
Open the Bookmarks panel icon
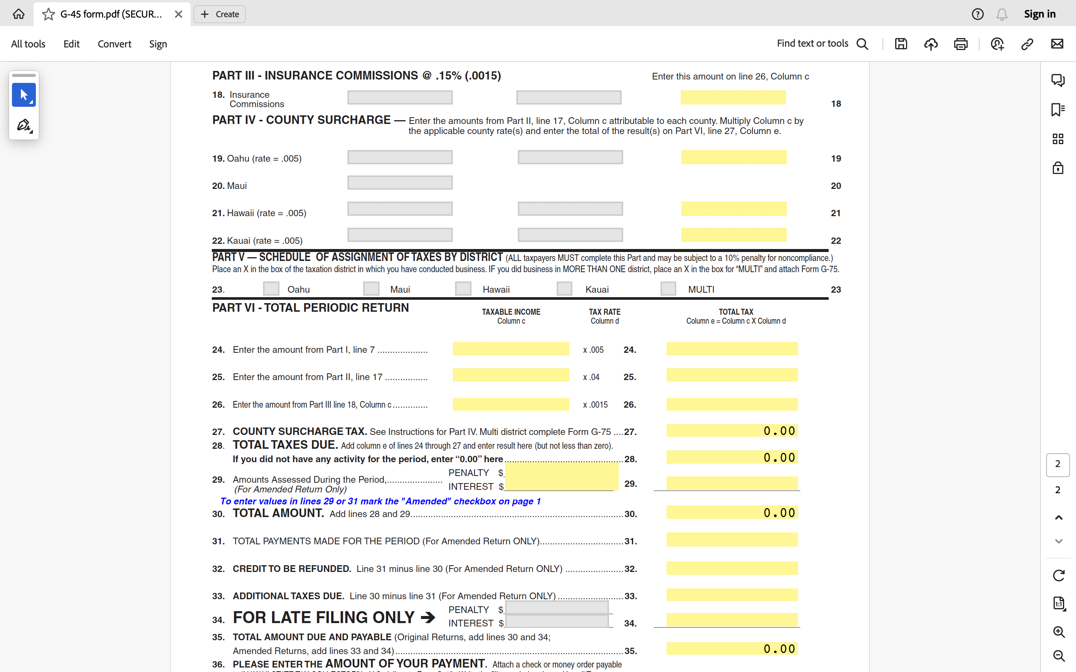pos(1058,109)
